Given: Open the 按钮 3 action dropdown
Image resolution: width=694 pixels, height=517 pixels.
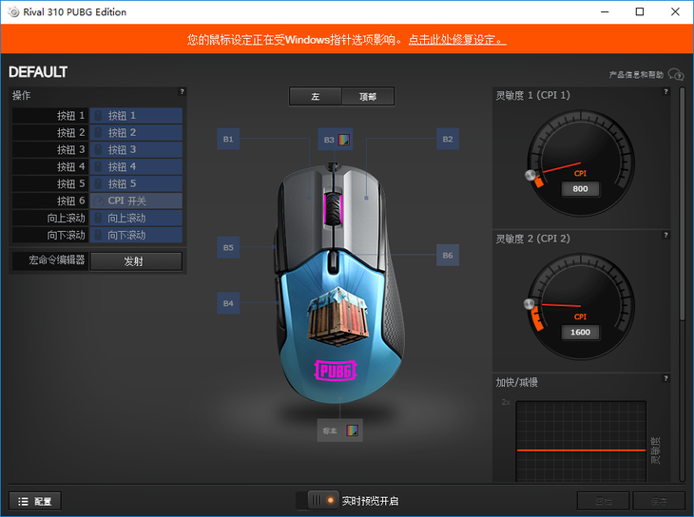Looking at the screenshot, I should point(136,149).
